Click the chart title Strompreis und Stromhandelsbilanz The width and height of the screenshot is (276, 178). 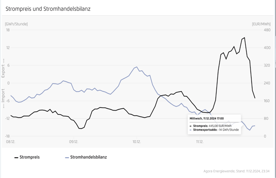coord(48,9)
